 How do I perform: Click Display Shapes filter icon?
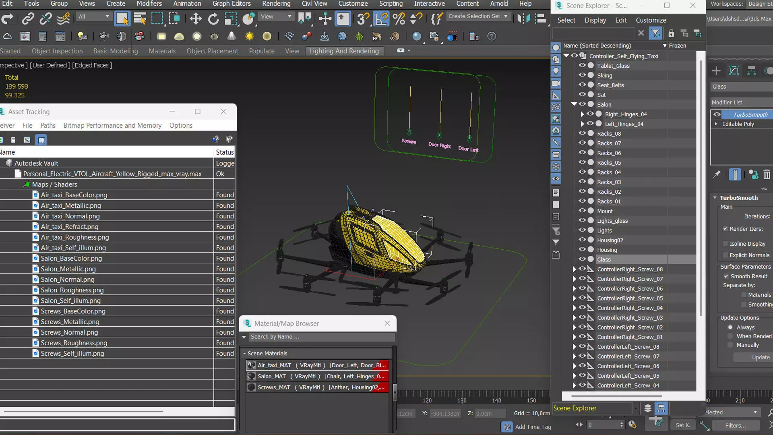[556, 59]
